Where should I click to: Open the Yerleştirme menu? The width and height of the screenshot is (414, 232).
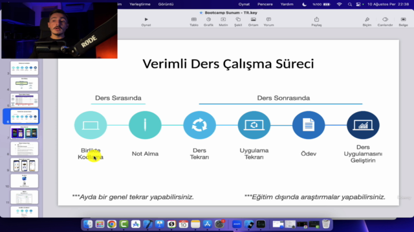pos(140,5)
